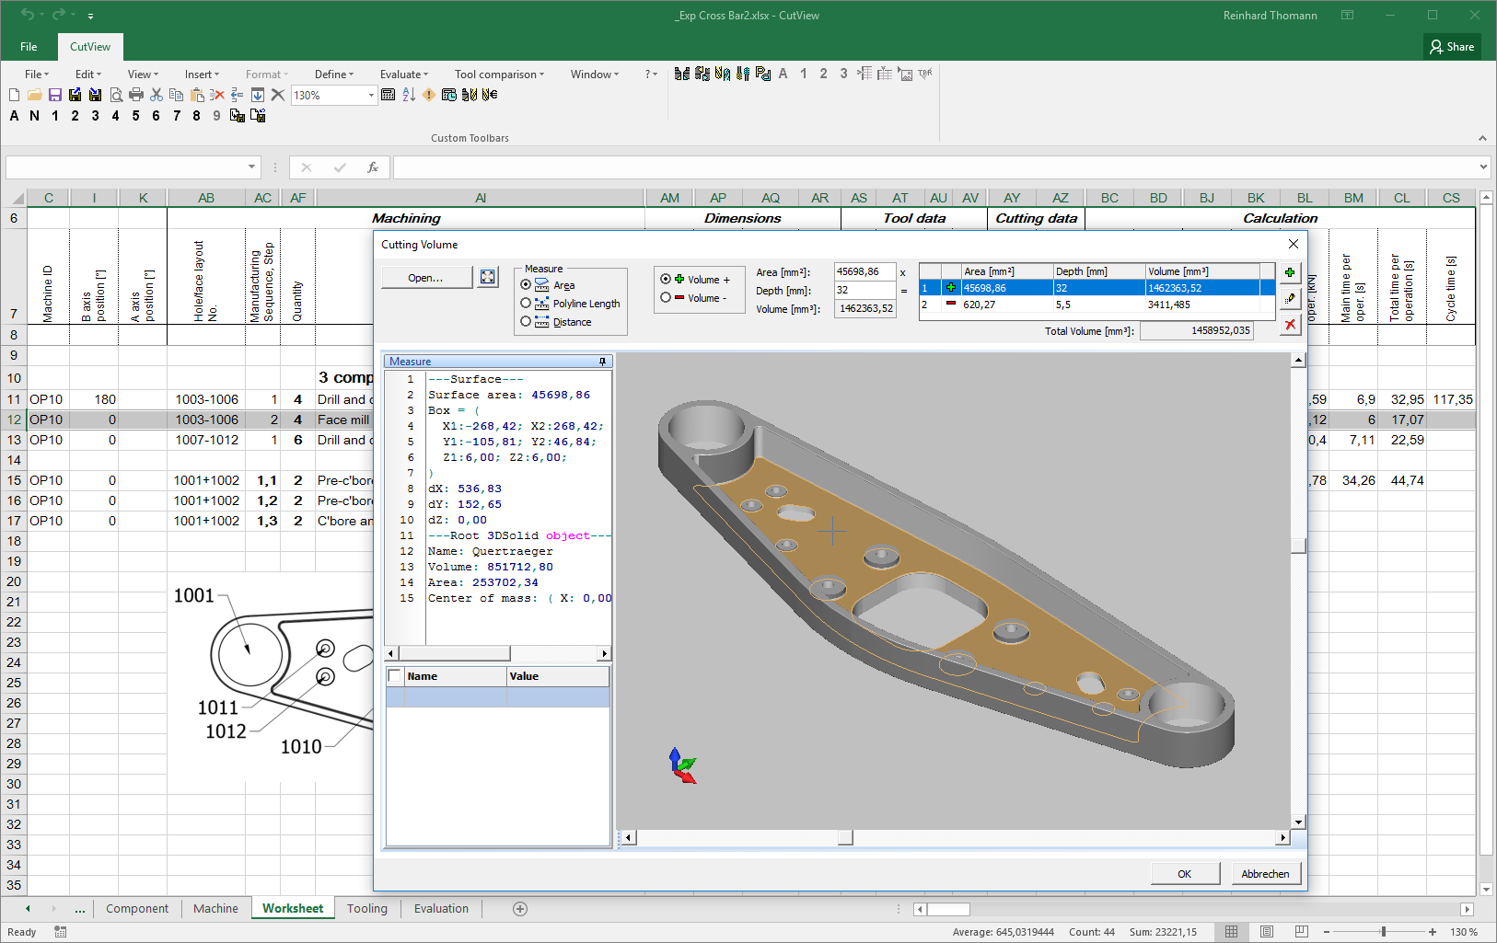The width and height of the screenshot is (1497, 943).
Task: Open the 130% zoom dropdown
Action: [371, 96]
